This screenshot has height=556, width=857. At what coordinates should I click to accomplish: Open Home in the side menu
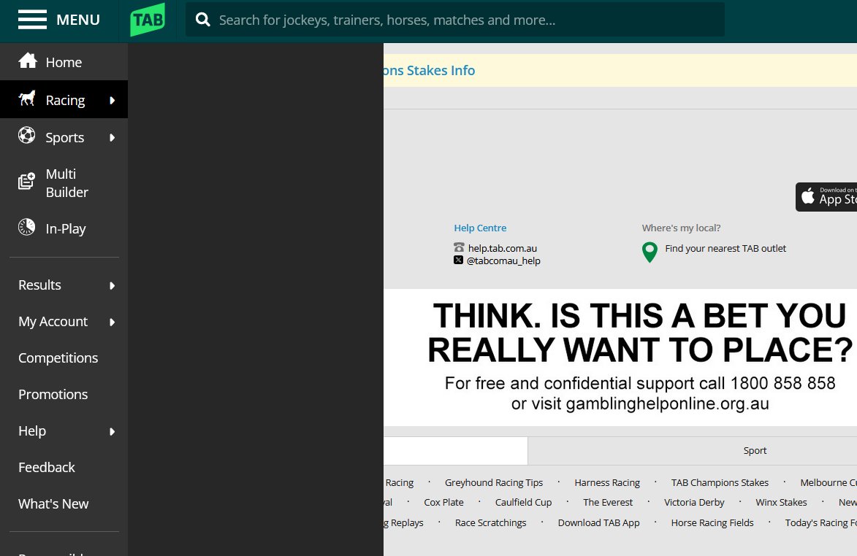(x=64, y=62)
